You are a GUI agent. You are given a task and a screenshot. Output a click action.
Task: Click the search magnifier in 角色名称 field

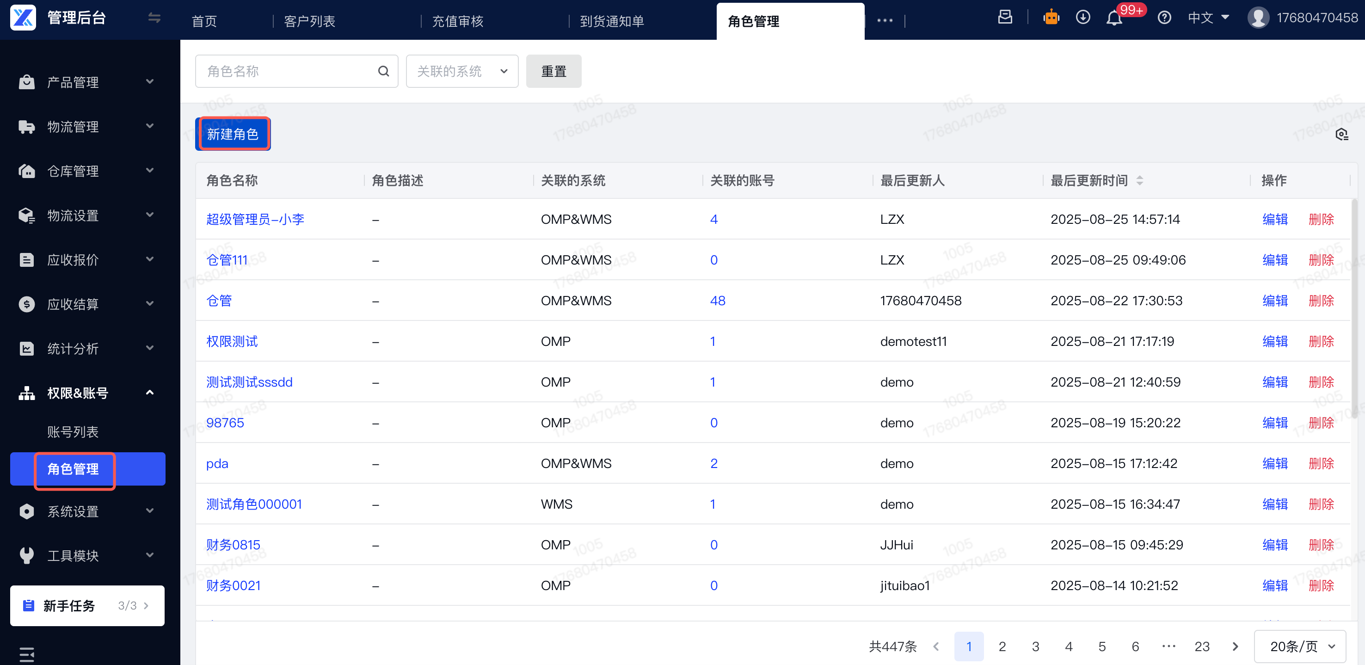click(x=384, y=71)
